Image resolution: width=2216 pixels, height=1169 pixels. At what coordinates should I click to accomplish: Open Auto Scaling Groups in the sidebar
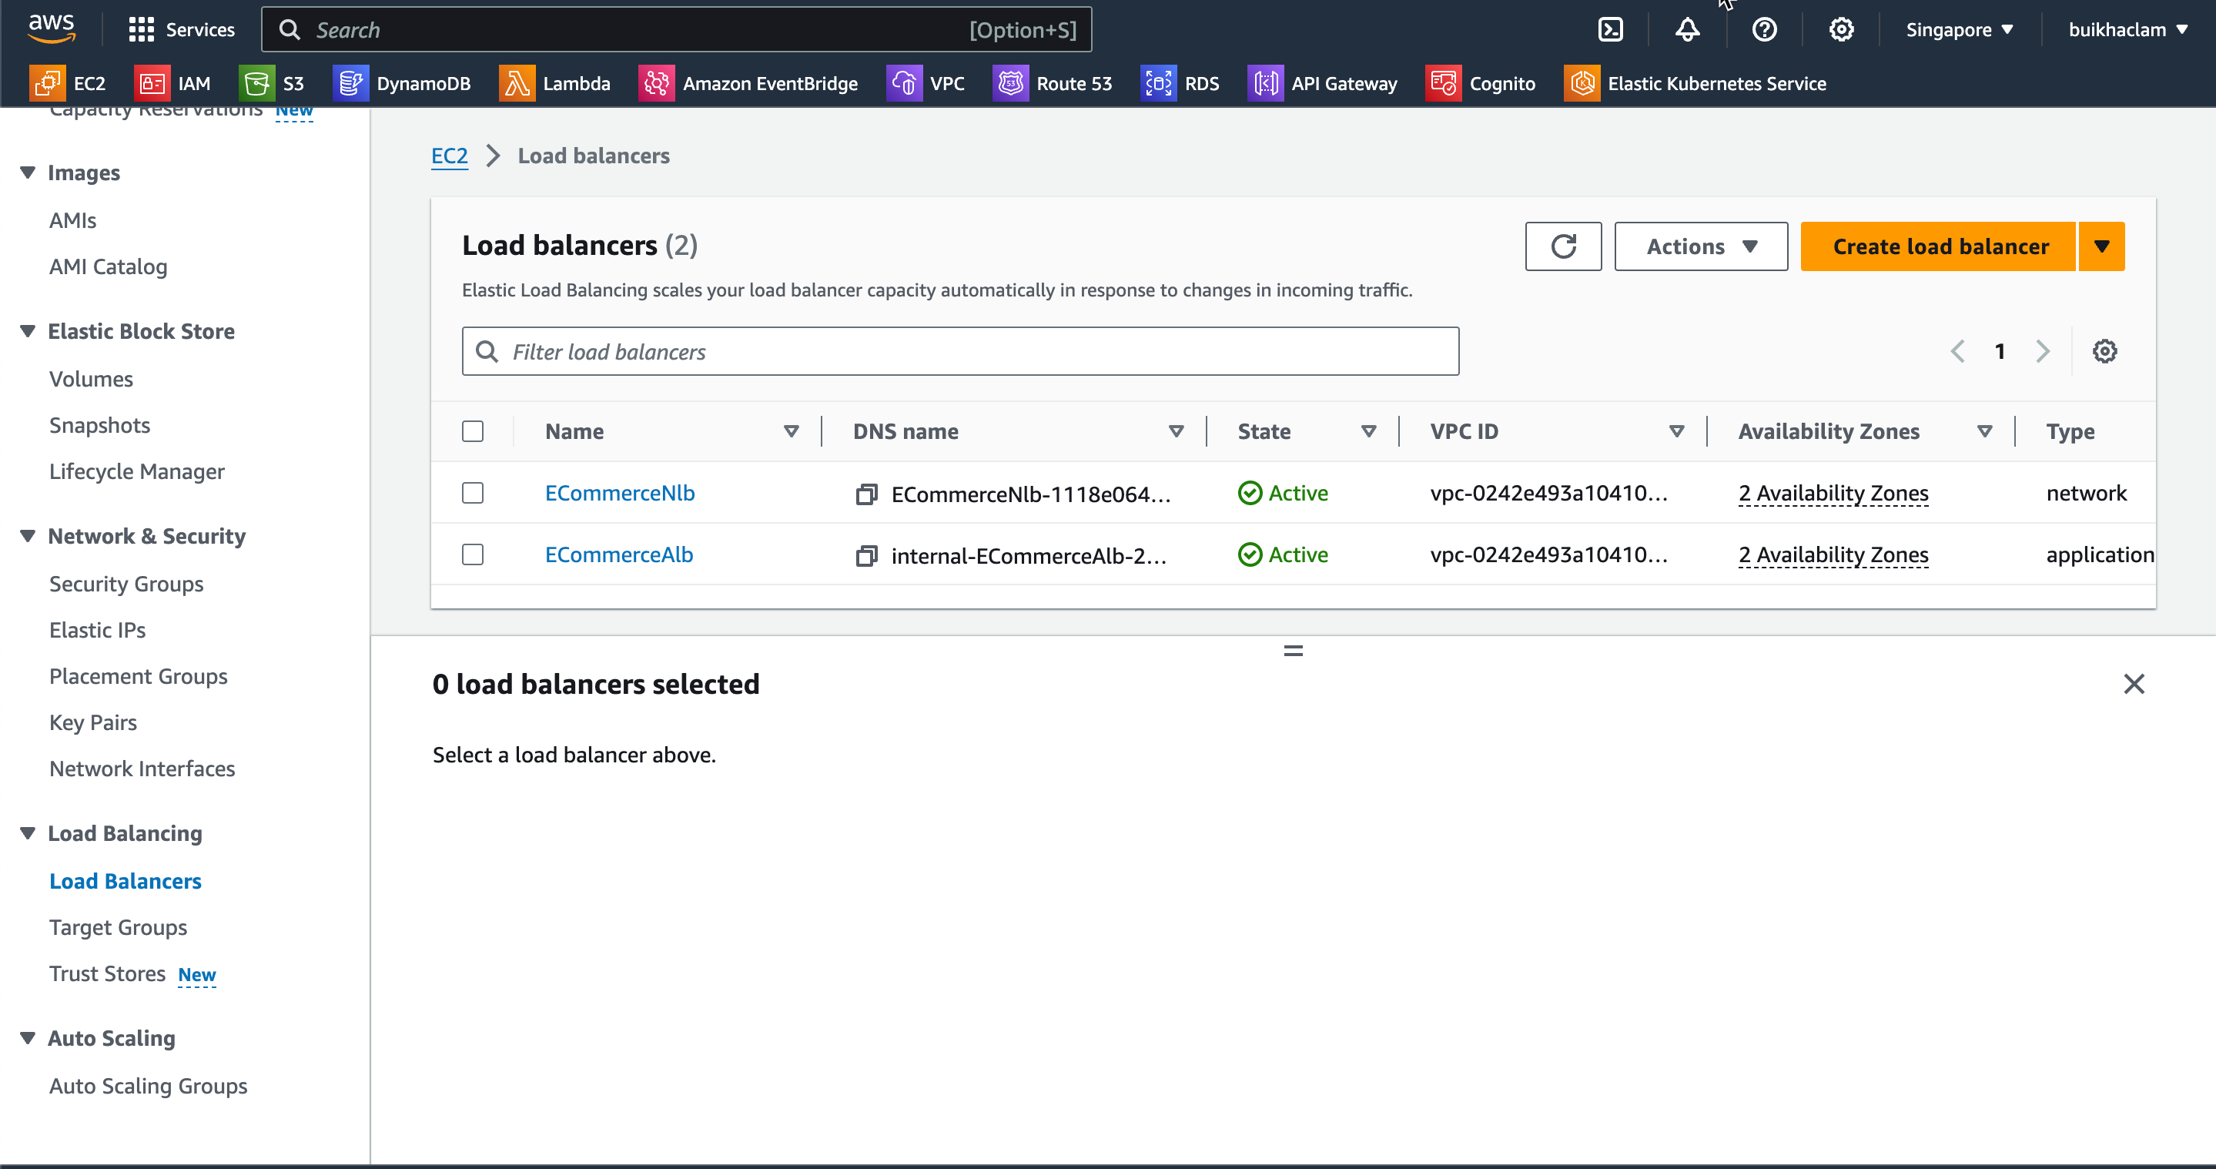148,1087
